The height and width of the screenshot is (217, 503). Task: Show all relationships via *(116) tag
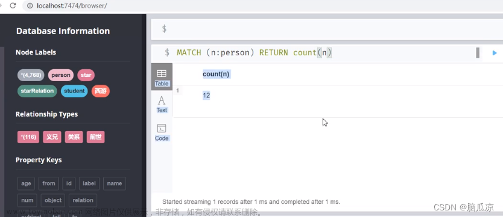point(28,137)
